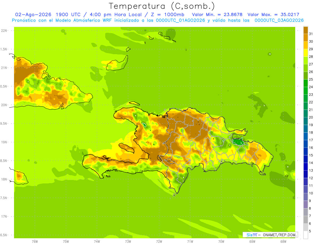Click the "0000UTC_01AGO2026" initialization time
The image size is (318, 245).
[x=181, y=20]
